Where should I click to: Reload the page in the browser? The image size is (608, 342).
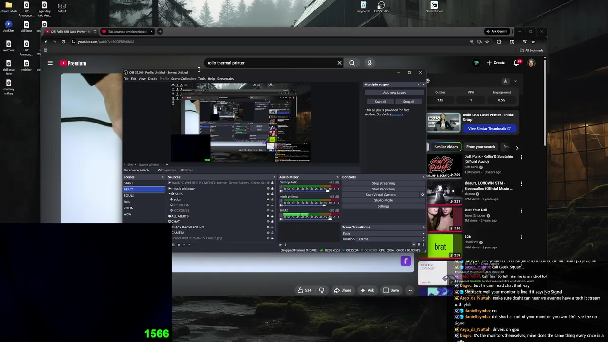(x=63, y=42)
